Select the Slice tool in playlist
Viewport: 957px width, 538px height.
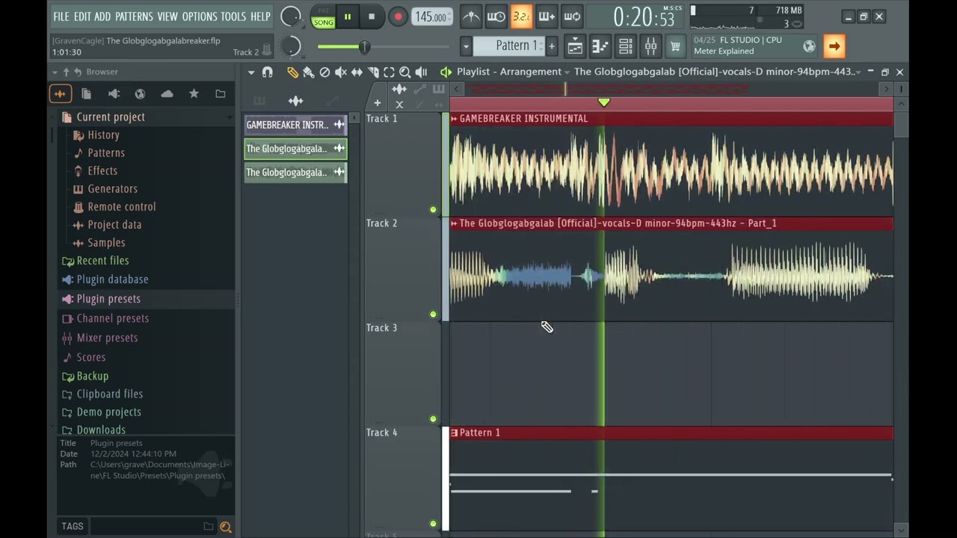pyautogui.click(x=372, y=72)
